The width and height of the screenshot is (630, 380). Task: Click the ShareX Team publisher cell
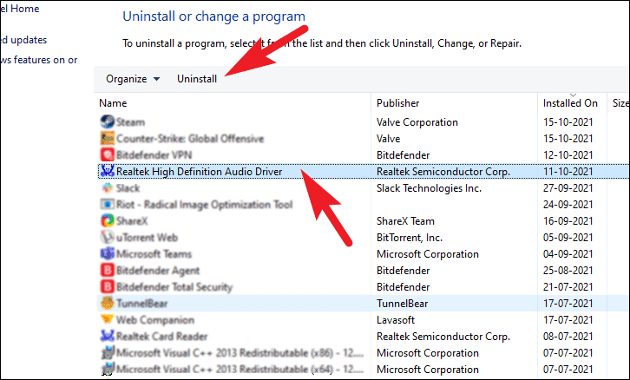[x=405, y=221]
